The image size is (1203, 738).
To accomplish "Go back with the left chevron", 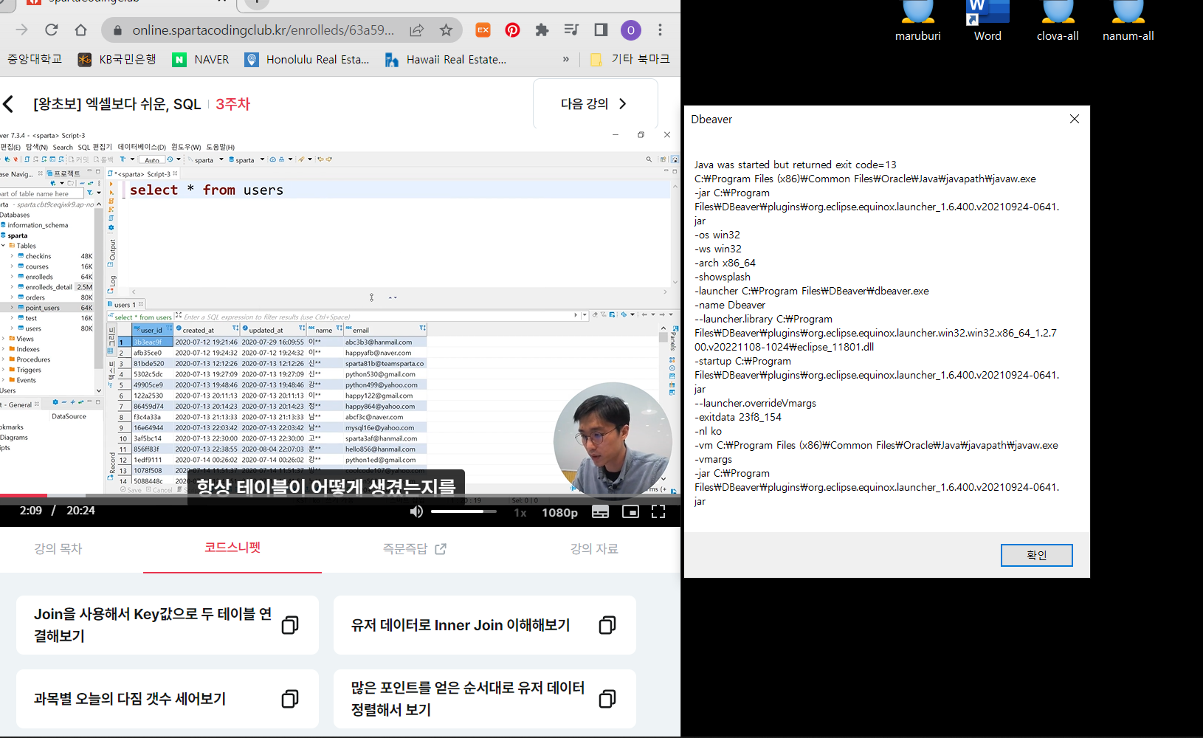I will [9, 104].
